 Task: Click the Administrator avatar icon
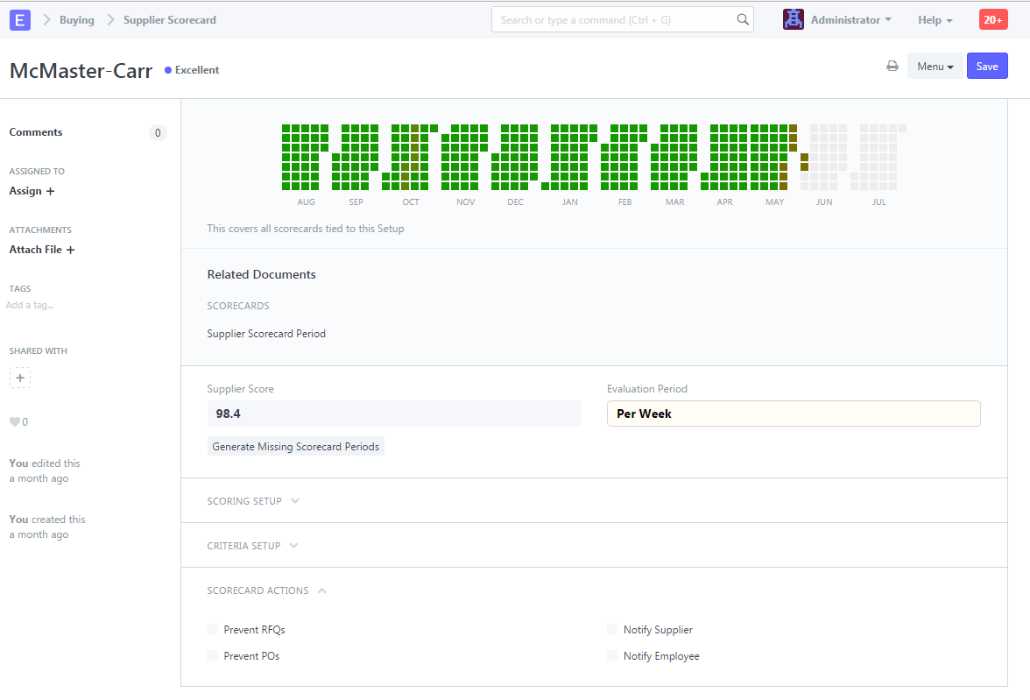(x=794, y=19)
